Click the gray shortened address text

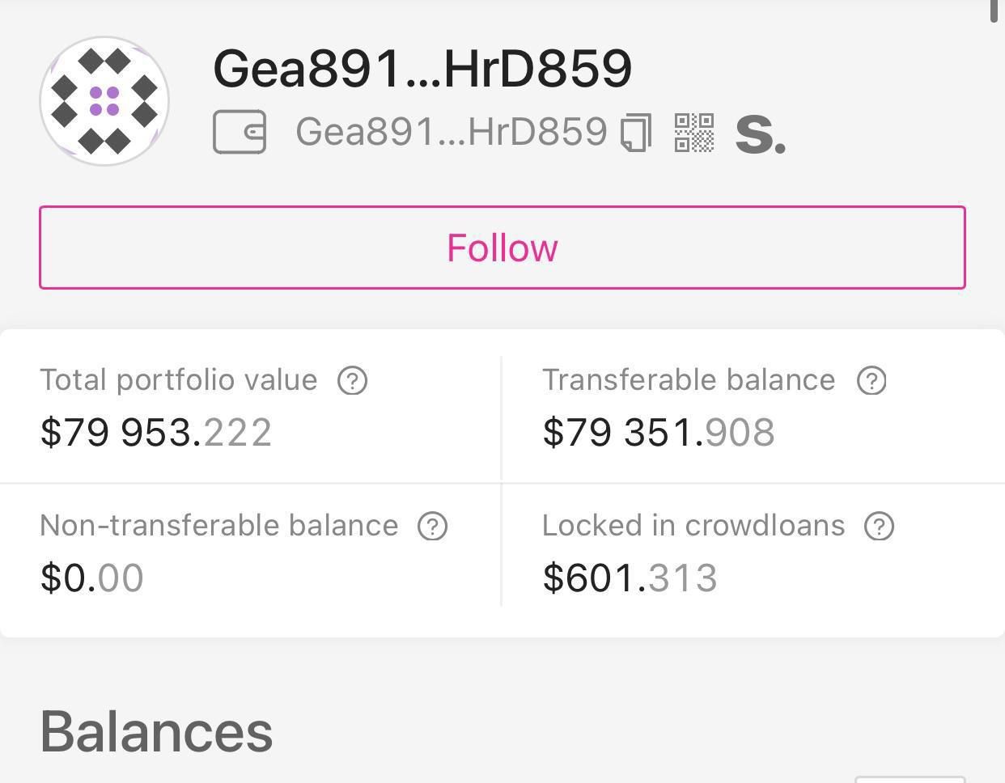coord(452,132)
